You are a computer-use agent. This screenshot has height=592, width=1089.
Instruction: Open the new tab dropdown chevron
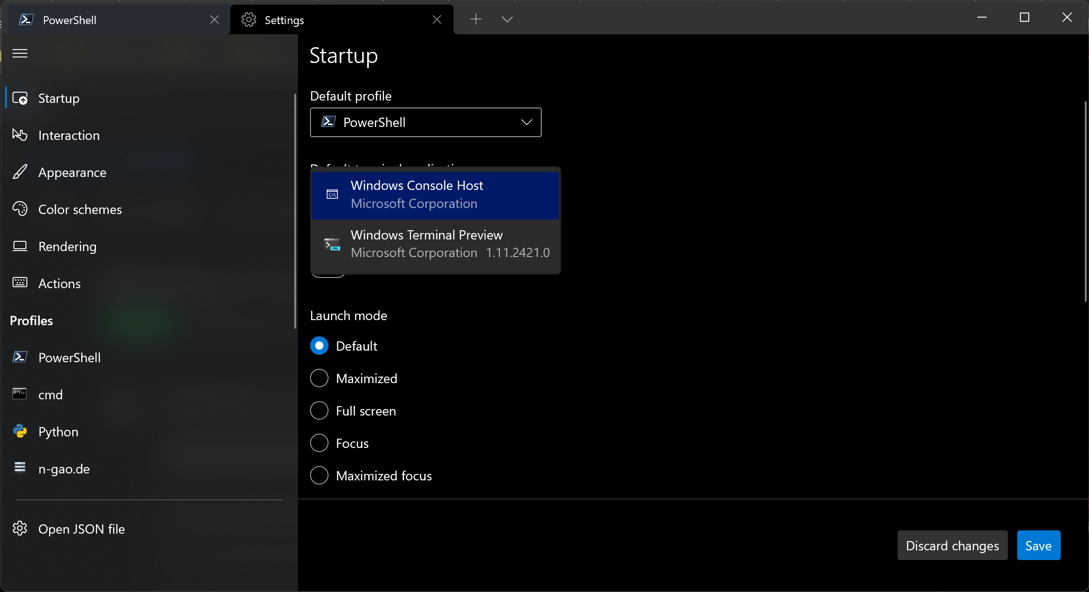click(x=507, y=19)
